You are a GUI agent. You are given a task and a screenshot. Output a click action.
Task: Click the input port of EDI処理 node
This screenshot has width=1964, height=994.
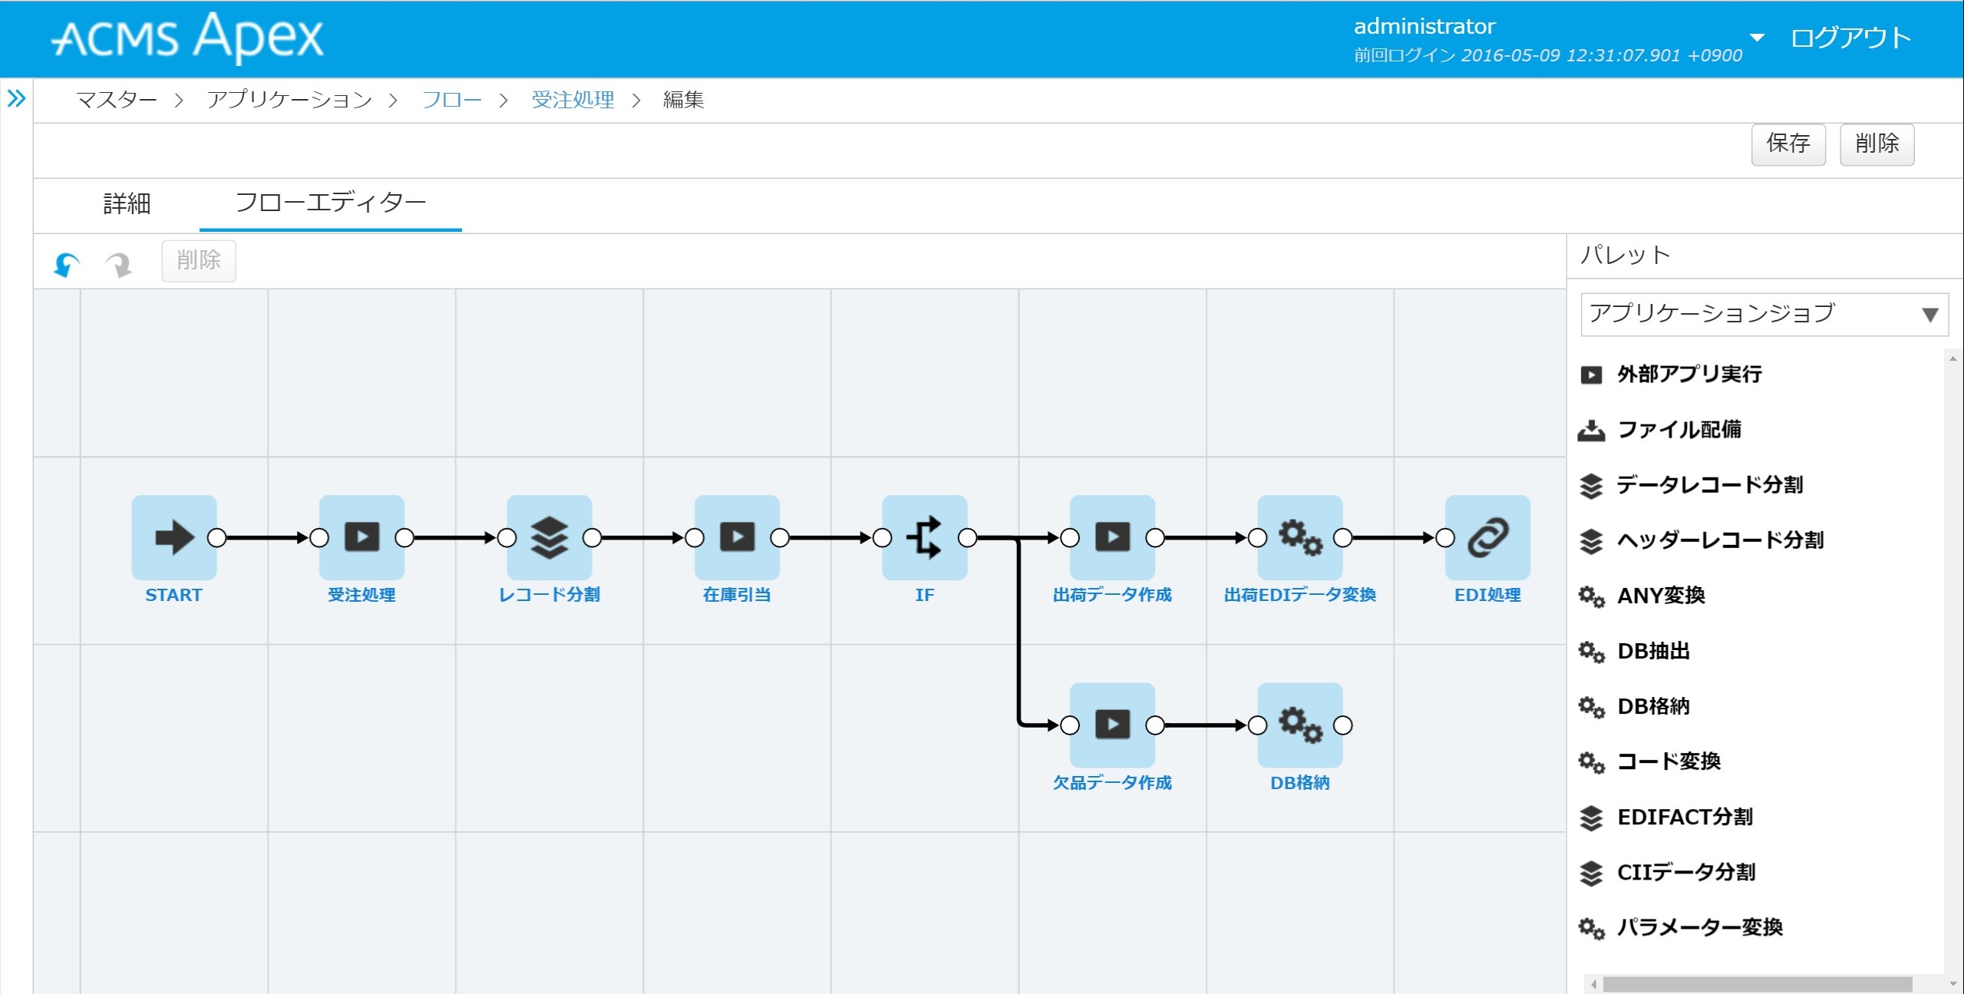click(x=1445, y=538)
